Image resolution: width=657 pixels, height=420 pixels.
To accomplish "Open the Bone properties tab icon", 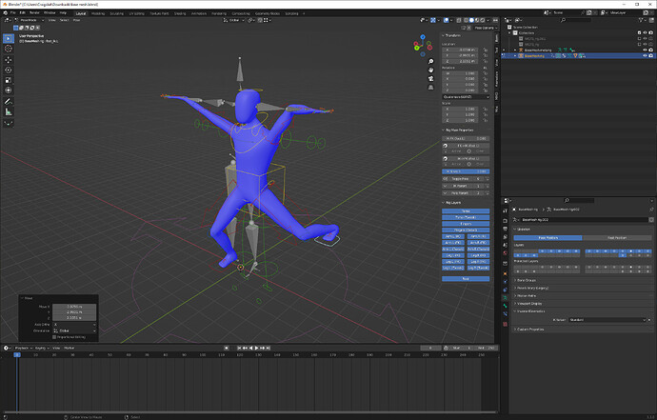I will pos(505,306).
